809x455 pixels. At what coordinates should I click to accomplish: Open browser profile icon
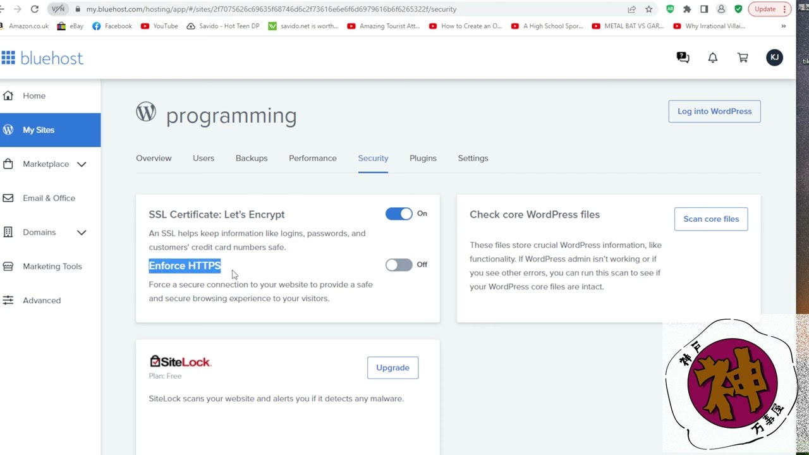tap(721, 9)
